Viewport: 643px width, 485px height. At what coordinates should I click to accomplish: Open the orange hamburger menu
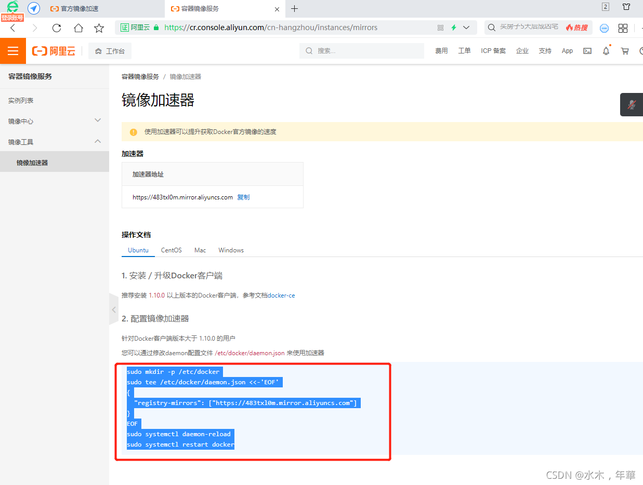pyautogui.click(x=13, y=51)
